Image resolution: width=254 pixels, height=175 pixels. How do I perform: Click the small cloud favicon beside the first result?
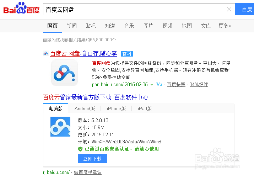46,53
